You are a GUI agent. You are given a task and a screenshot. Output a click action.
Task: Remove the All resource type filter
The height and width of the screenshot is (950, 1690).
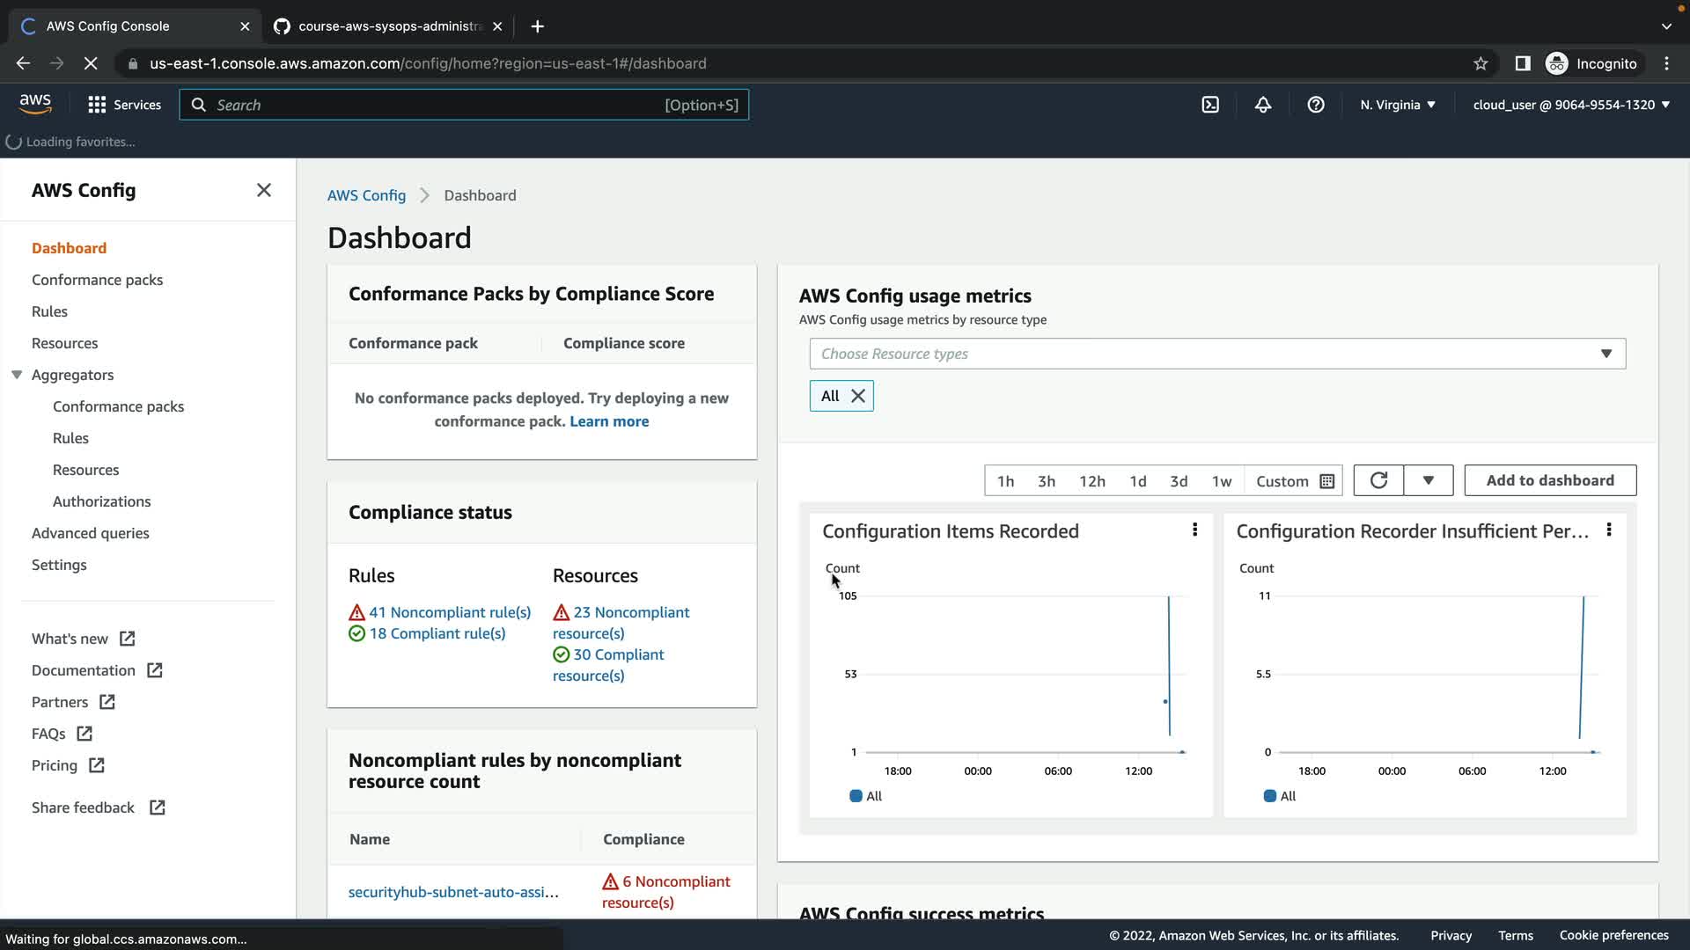tap(858, 396)
